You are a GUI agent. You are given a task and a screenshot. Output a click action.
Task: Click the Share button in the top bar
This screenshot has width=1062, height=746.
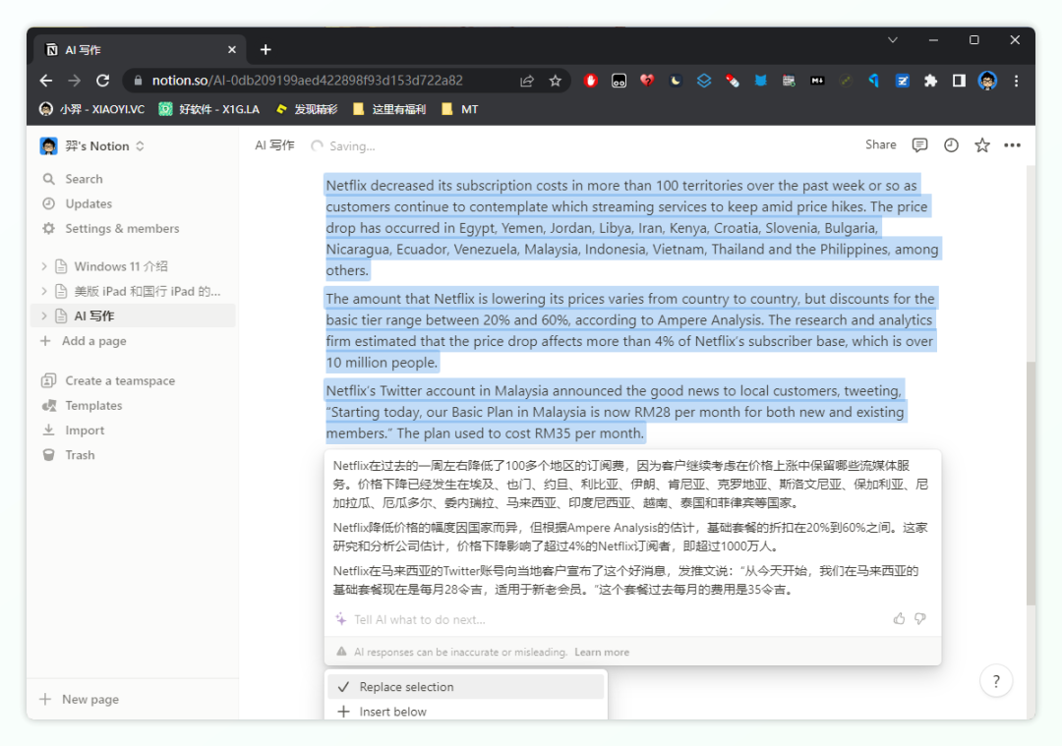880,144
